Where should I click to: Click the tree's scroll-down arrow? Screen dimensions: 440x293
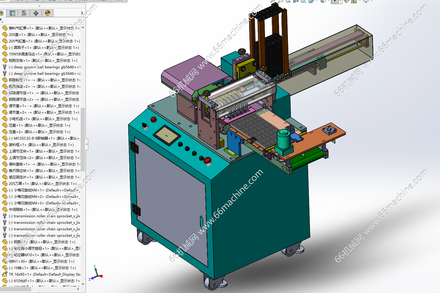pos(83,284)
